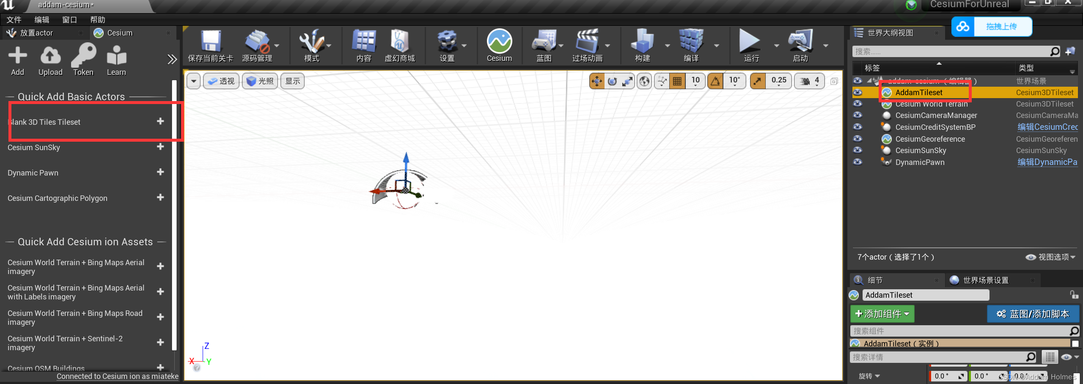1083x384 pixels.
Task: Open the Play (运行) options dropdown arrow
Action: coord(776,45)
